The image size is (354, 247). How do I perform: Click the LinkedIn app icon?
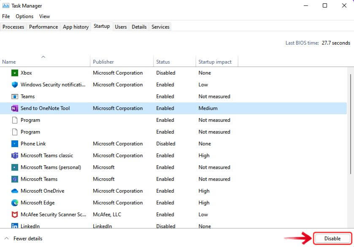click(14, 226)
